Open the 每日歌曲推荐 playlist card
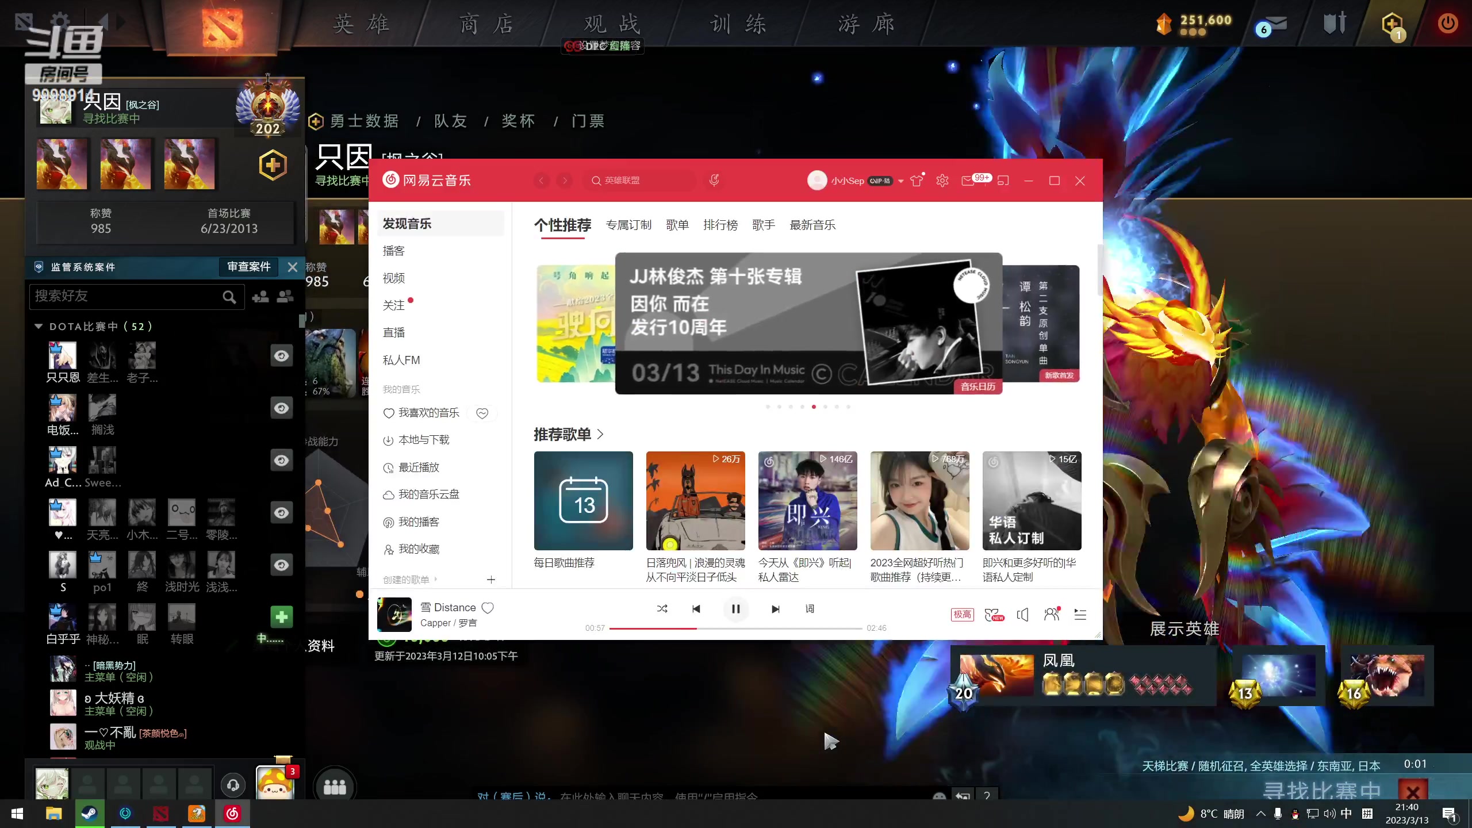 (583, 501)
